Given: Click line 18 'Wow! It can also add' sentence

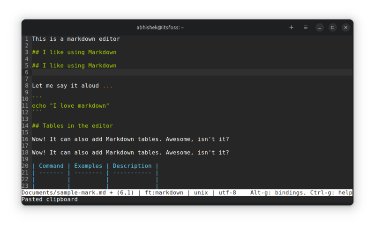Looking at the screenshot, I should (x=130, y=153).
